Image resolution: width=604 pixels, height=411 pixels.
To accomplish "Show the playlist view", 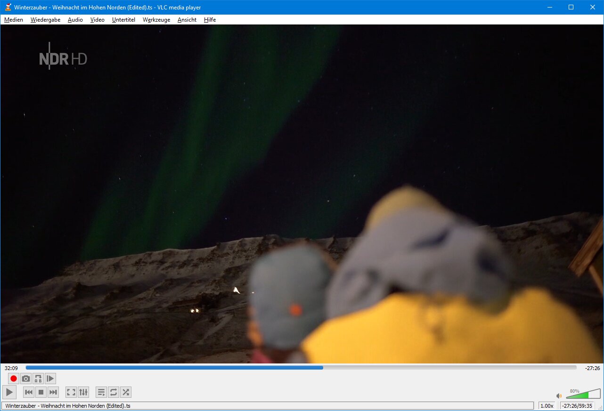I will coord(101,392).
